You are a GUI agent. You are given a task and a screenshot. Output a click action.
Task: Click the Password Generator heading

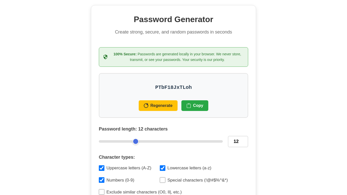coord(173,20)
